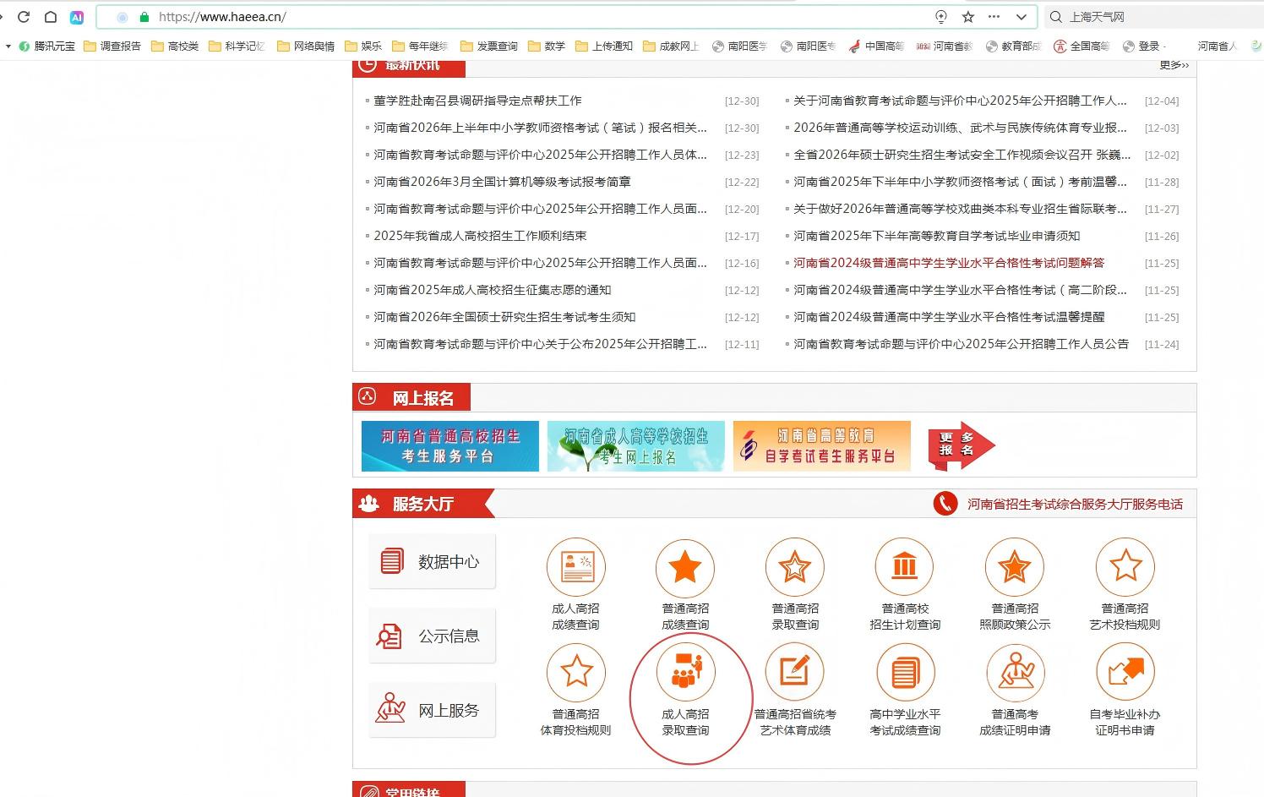This screenshot has width=1264, height=797.
Task: Click 普通高招成绩查询 star icon
Action: point(685,567)
